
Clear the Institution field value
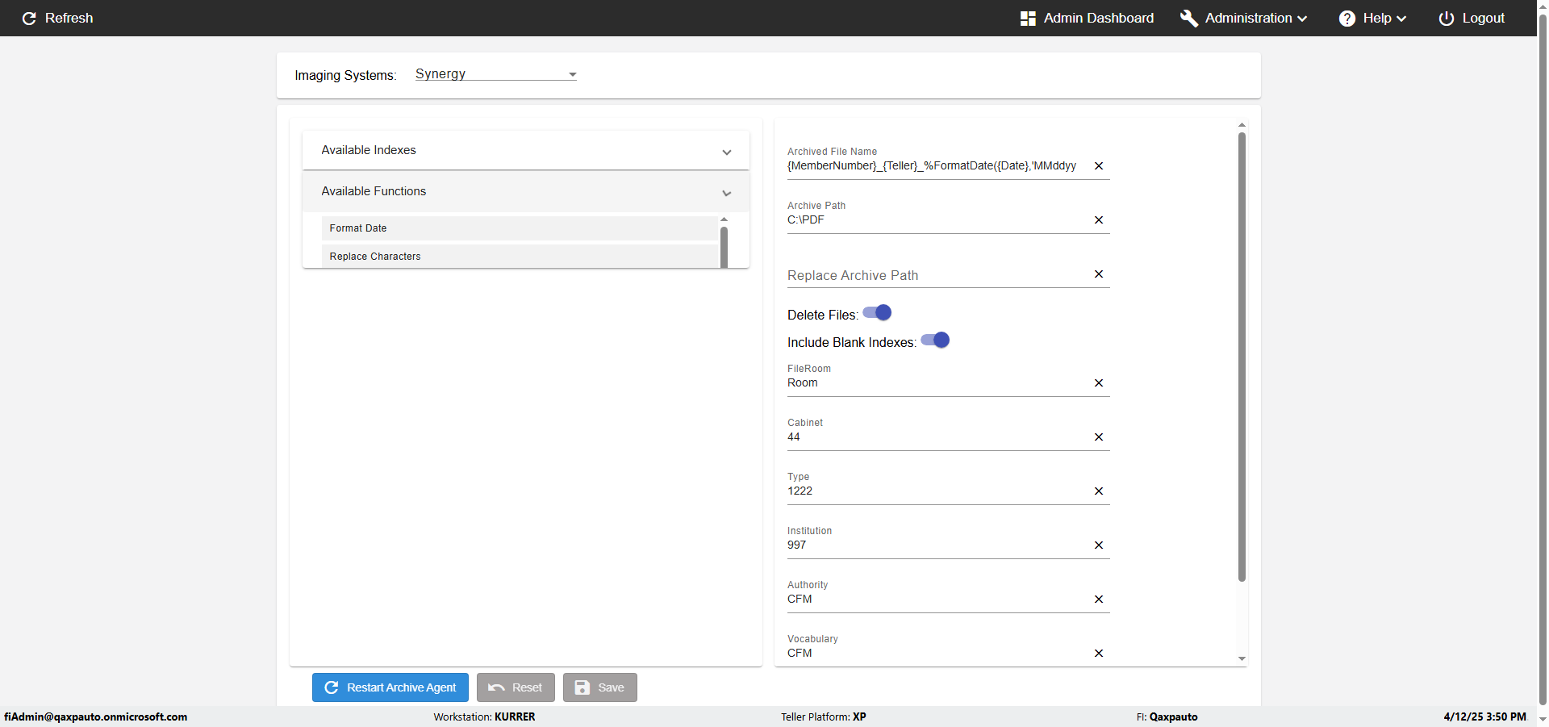[1098, 545]
